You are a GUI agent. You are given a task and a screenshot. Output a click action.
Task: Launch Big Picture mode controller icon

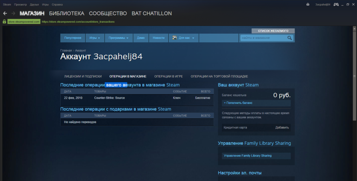[x=336, y=4]
